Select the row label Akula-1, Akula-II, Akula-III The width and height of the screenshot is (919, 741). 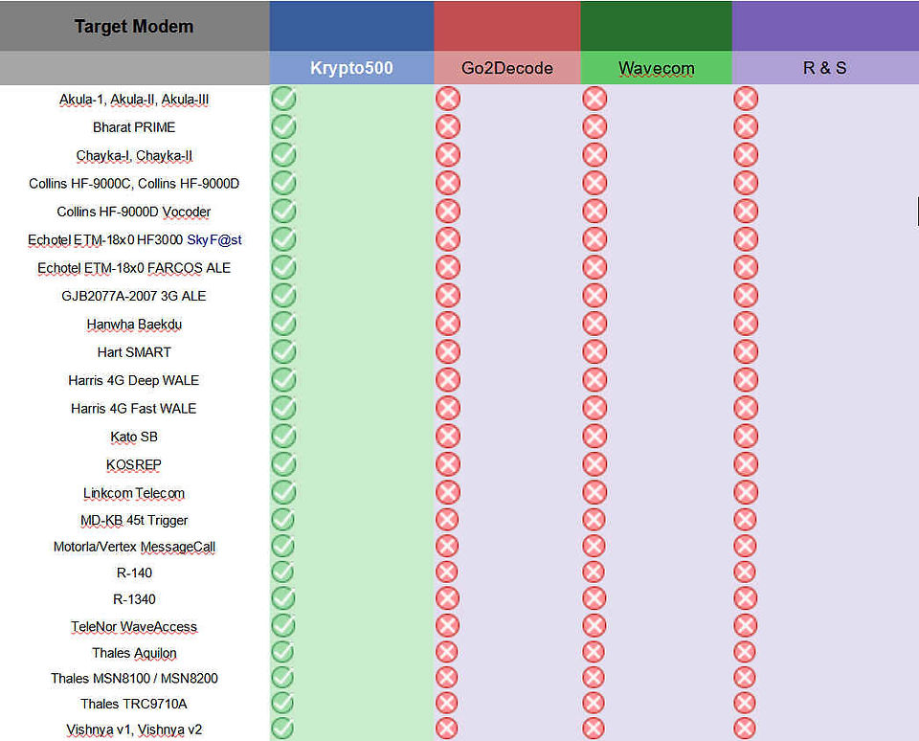(134, 99)
